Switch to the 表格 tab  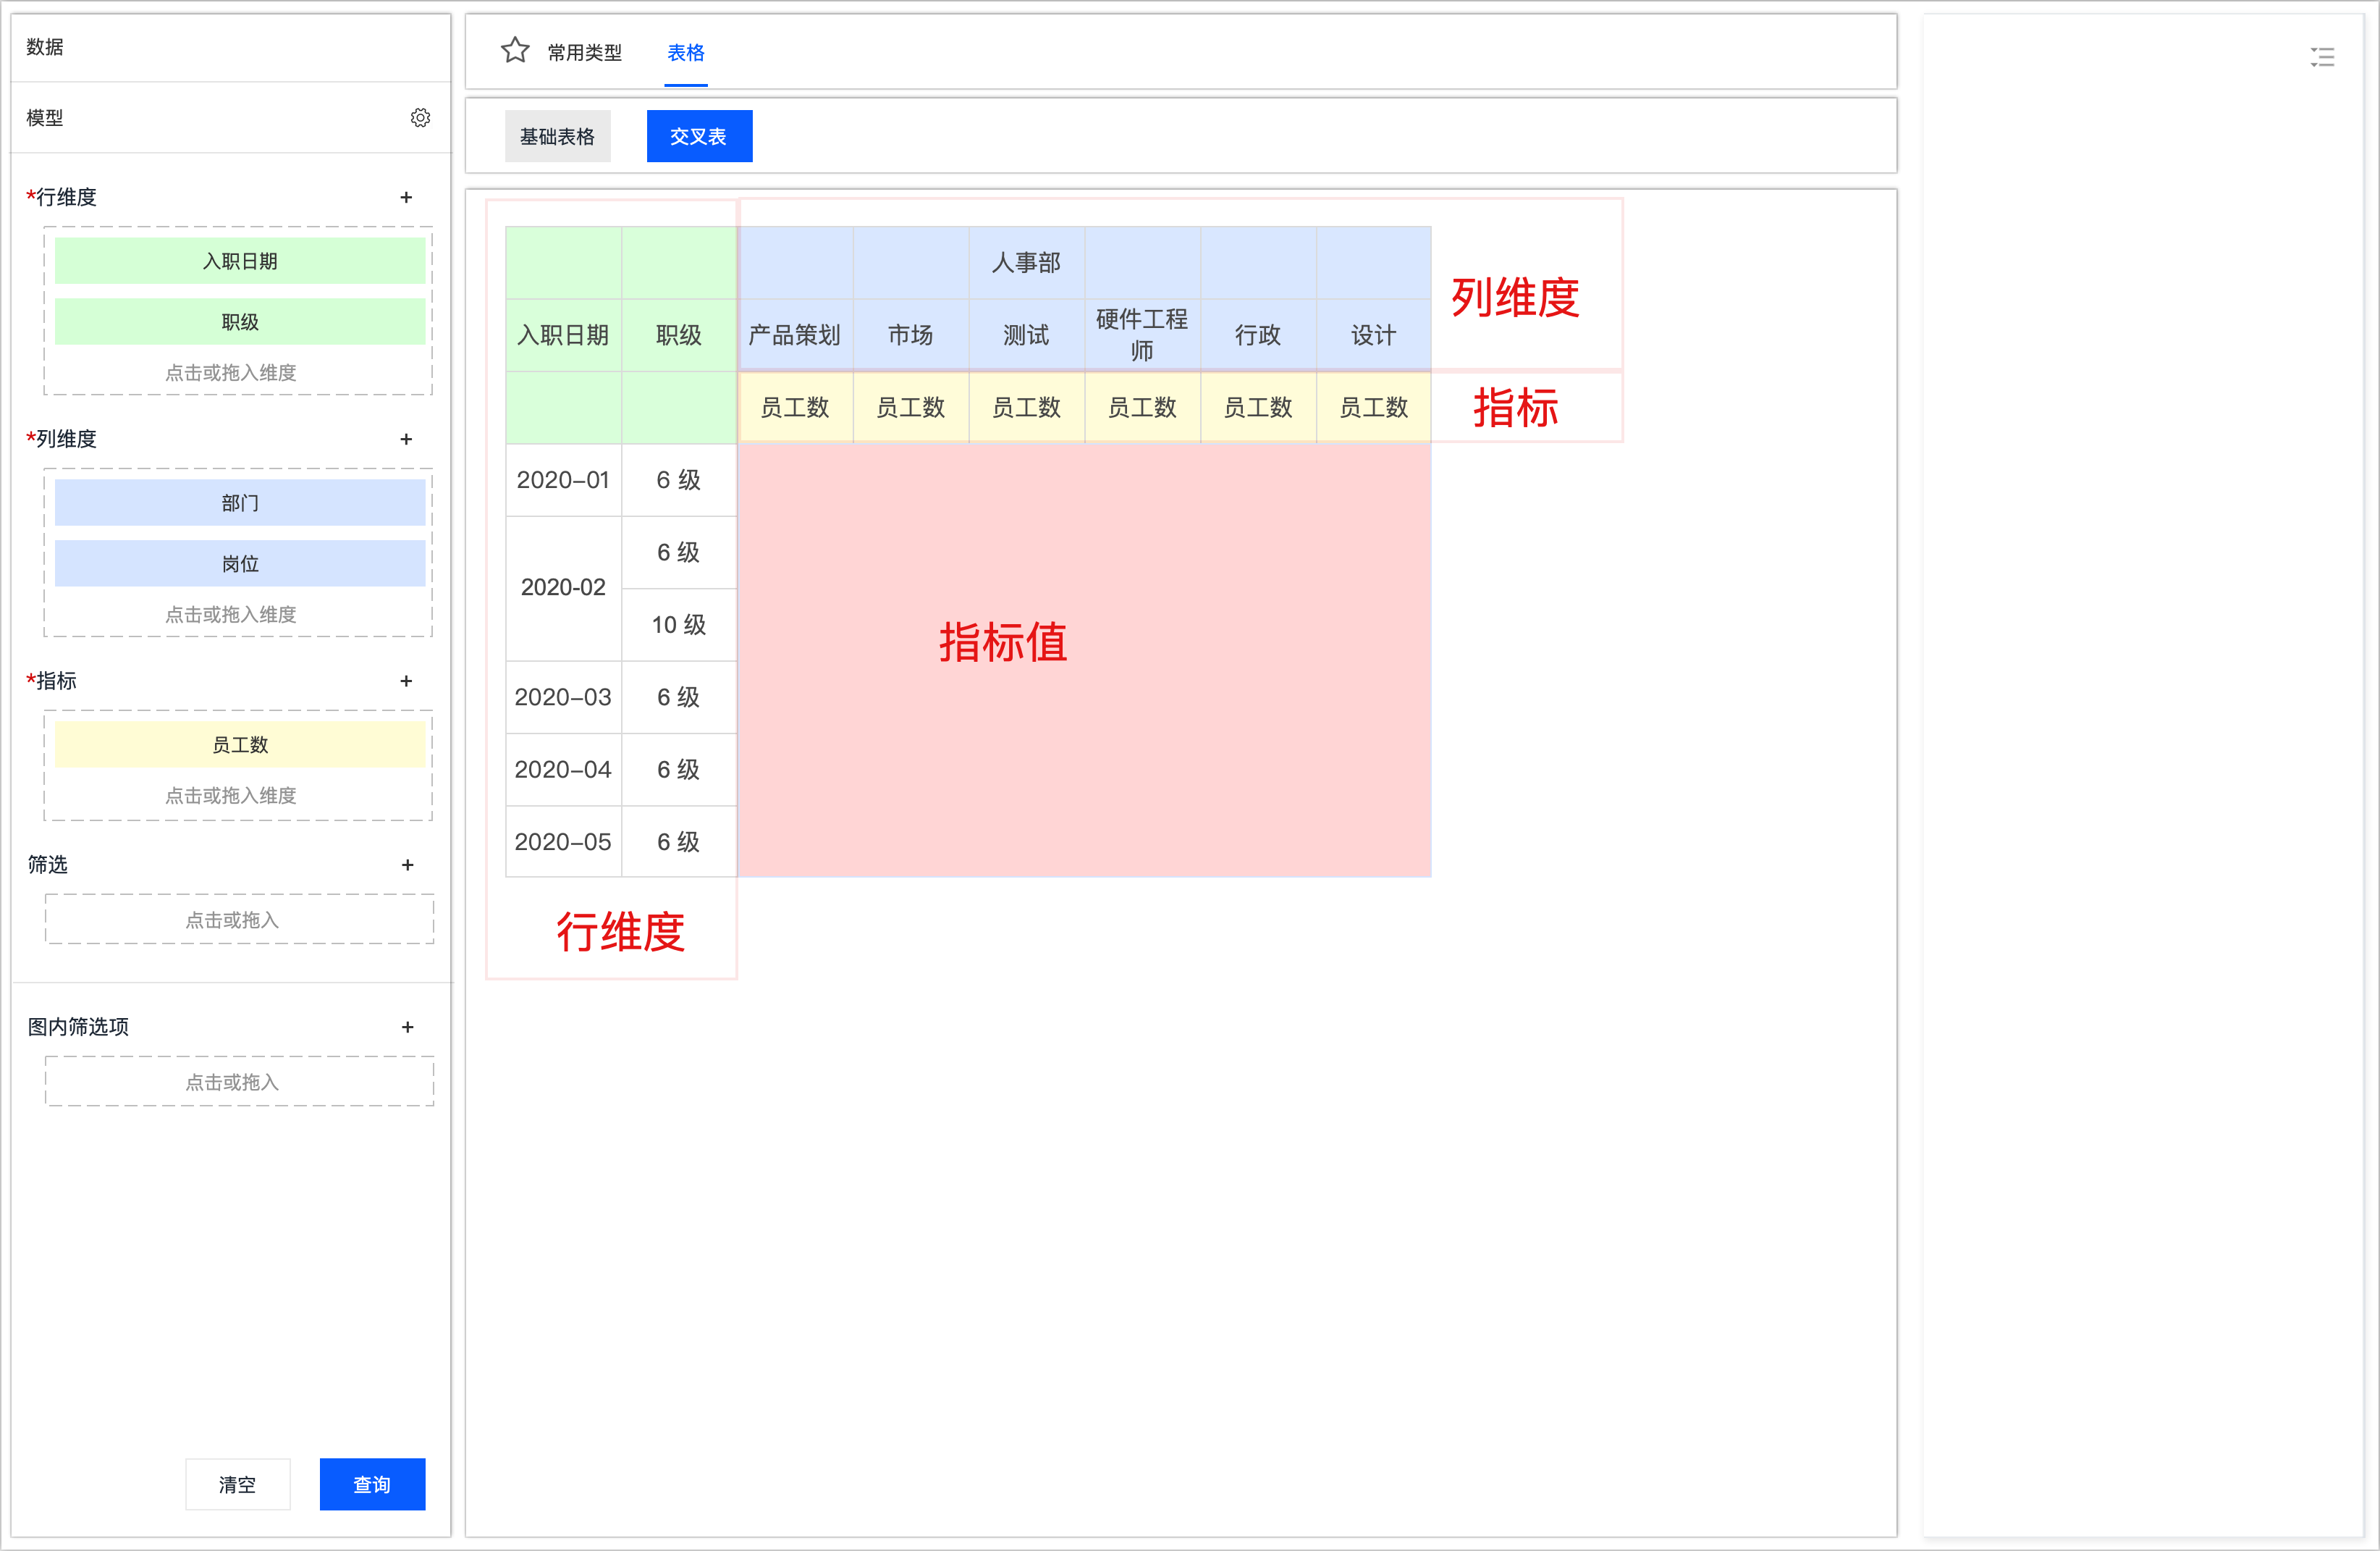(x=686, y=53)
